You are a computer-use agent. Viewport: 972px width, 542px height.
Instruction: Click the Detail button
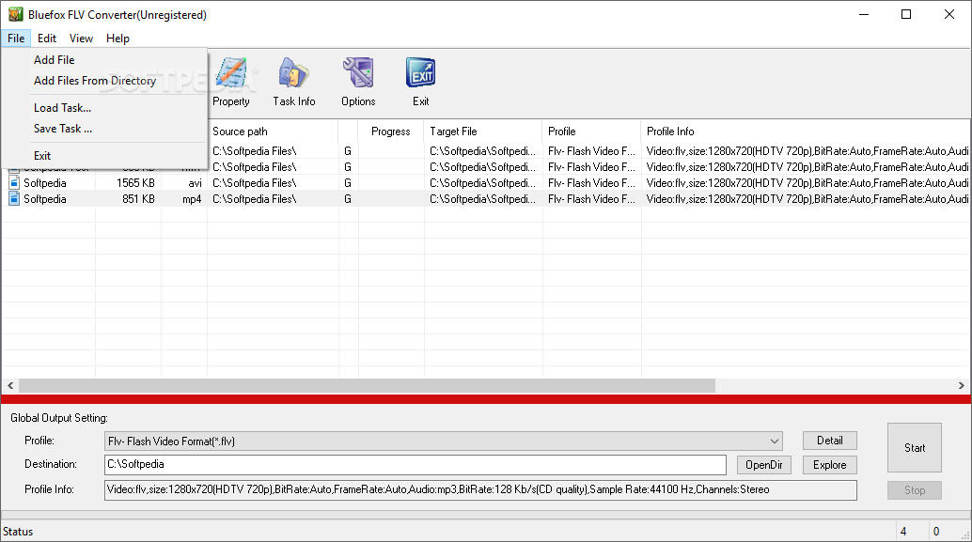click(x=829, y=441)
